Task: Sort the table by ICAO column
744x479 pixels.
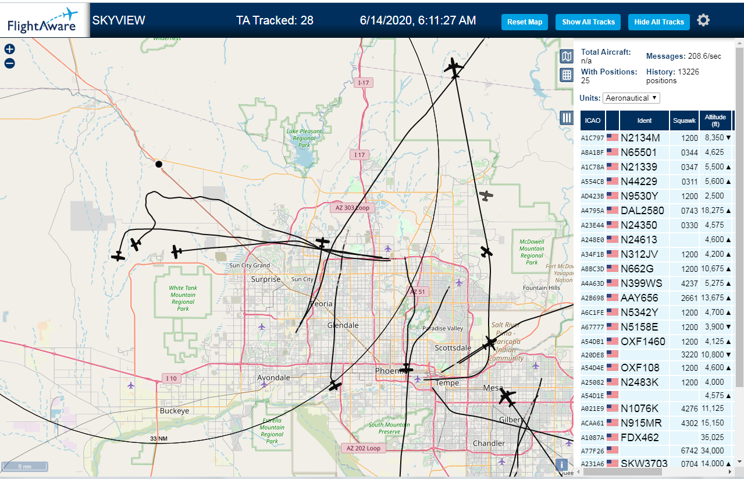Action: [593, 120]
